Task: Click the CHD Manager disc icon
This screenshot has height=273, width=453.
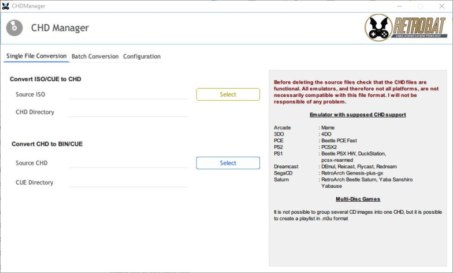Action: click(14, 28)
